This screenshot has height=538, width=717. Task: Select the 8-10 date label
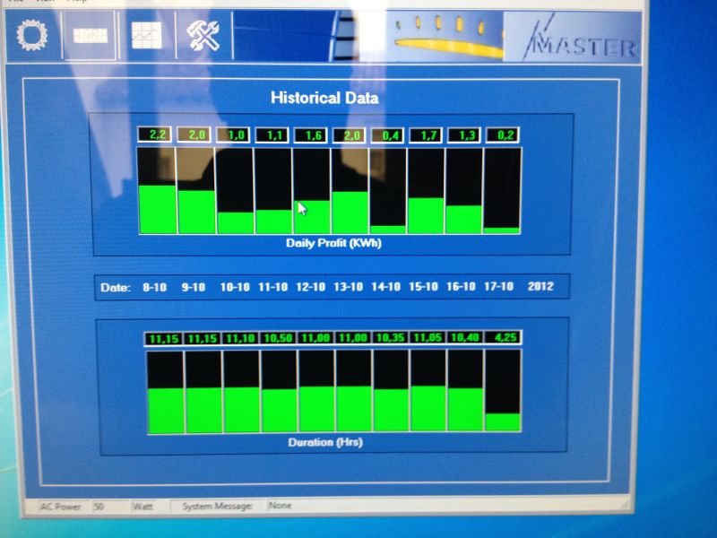click(154, 287)
